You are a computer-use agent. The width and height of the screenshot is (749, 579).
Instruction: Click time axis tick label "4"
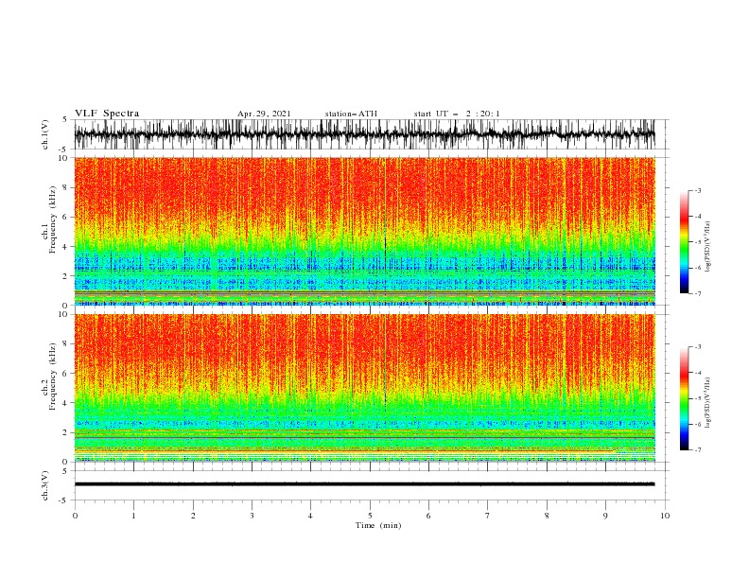click(310, 516)
